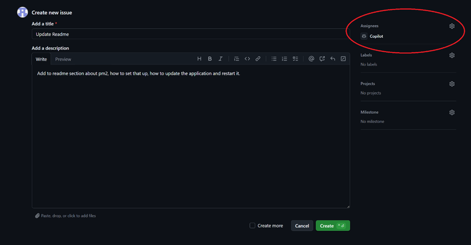Toggle bold text formatting
471x245 pixels.
coord(210,59)
